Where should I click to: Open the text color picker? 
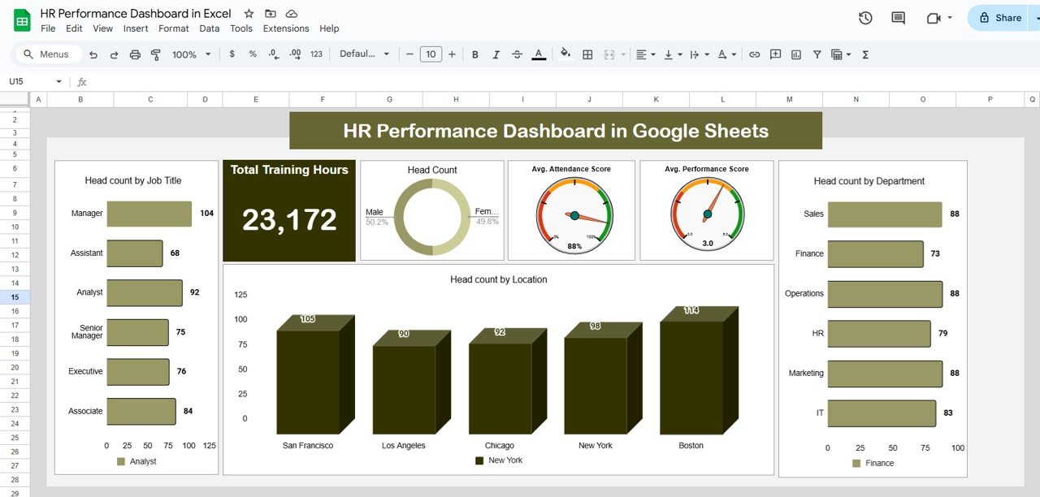point(539,54)
